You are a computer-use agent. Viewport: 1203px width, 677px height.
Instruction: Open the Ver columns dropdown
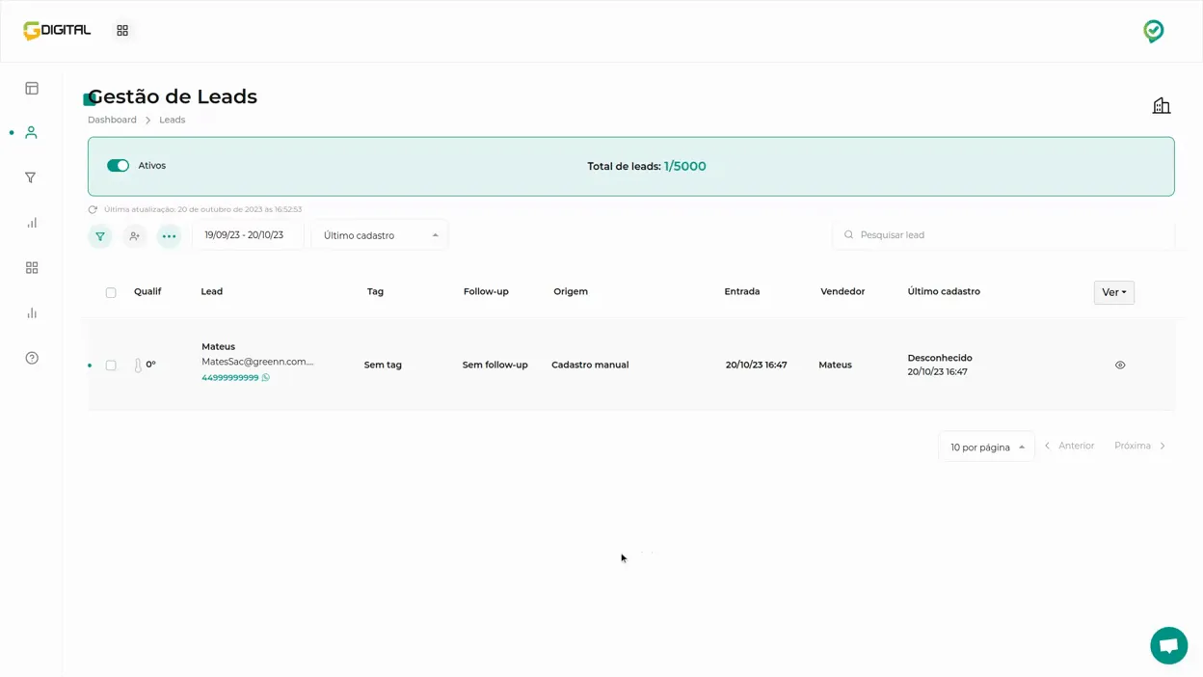[x=1113, y=292]
